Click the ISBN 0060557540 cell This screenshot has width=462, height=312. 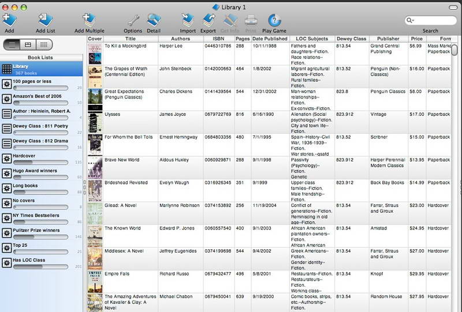coord(218,228)
